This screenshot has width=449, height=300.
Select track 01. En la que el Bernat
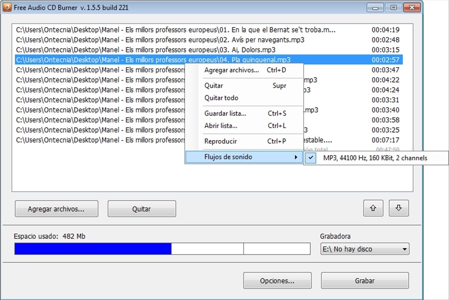click(x=209, y=30)
